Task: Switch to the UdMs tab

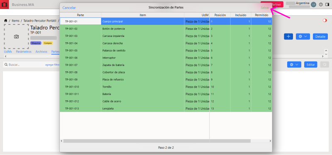Action: point(8,51)
